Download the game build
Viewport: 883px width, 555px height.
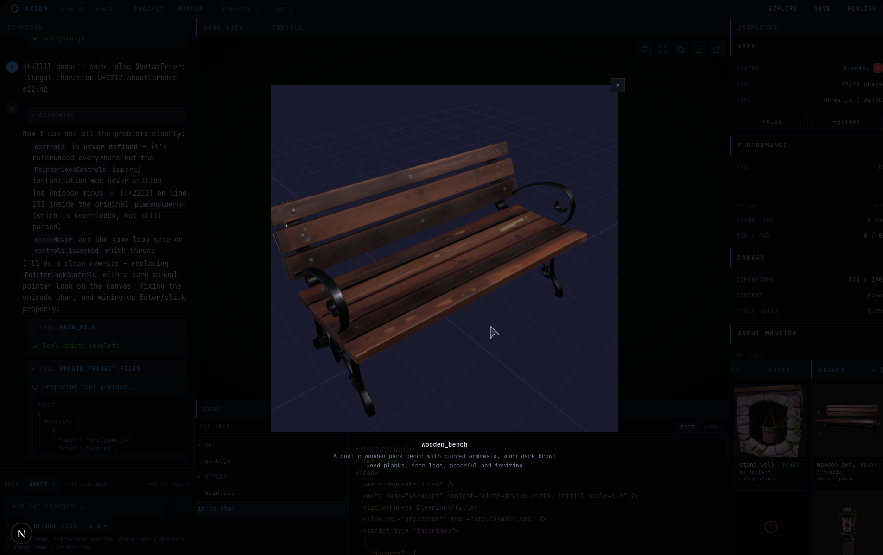click(699, 50)
